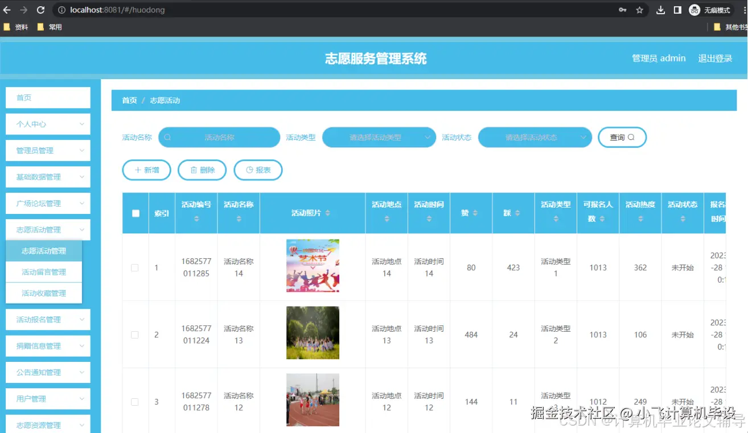The image size is (748, 433).
Task: Sort by 活动状态 column arrows
Action: [x=683, y=218]
